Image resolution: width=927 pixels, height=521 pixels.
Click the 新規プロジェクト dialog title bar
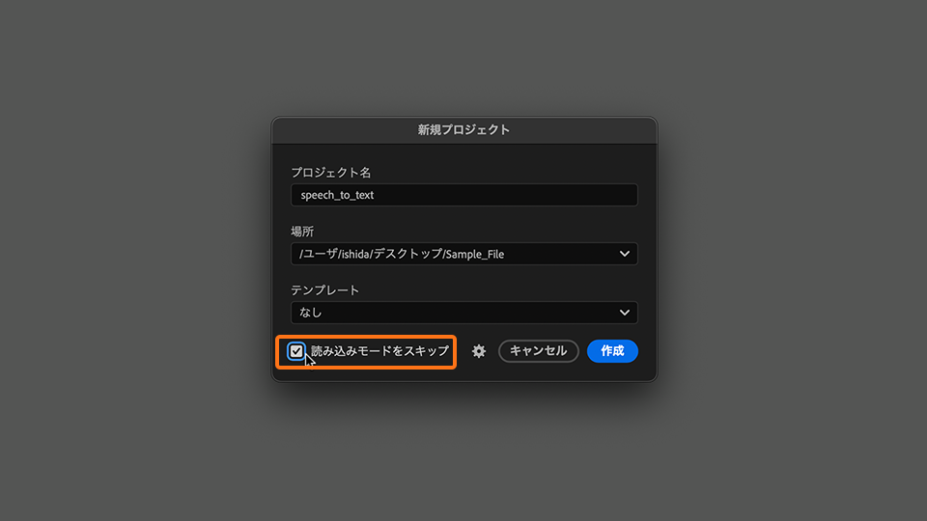pyautogui.click(x=463, y=129)
